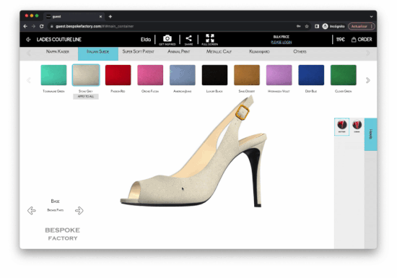Image resolution: width=397 pixels, height=278 pixels.
Task: Switch to the Nappa Kaiser material tab
Action: click(58, 52)
